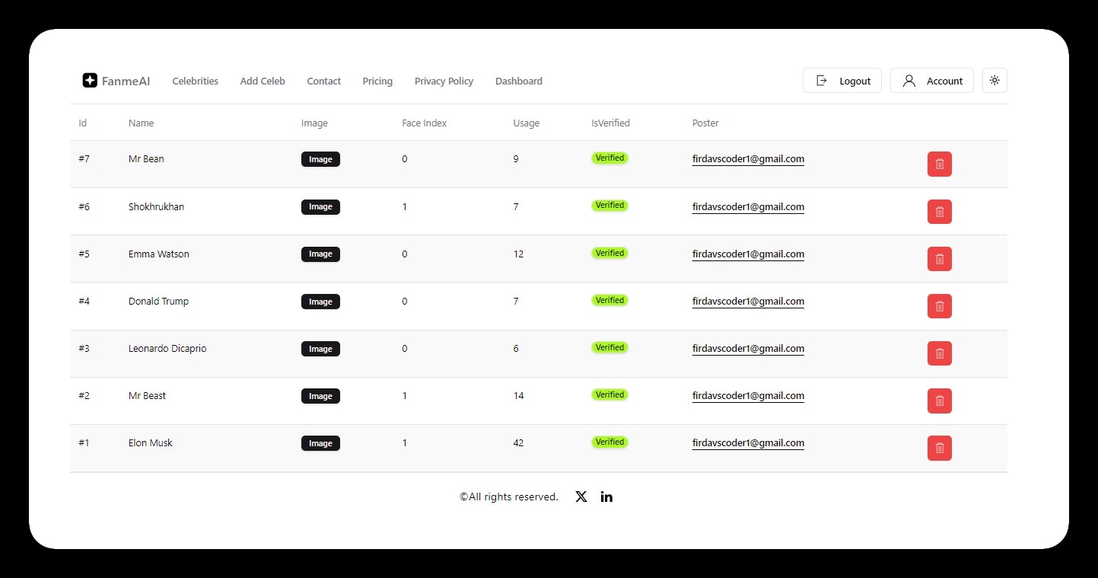1098x578 pixels.
Task: Select the name Emma Watson
Action: click(x=159, y=254)
